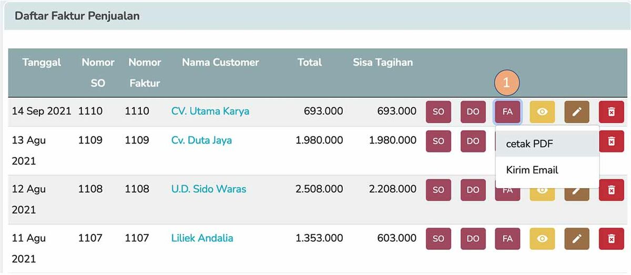Show invoice 1107 details using the eye icon
This screenshot has height=275, width=631.
[x=542, y=239]
